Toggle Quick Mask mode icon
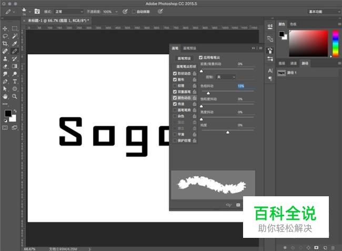 click(x=5, y=128)
